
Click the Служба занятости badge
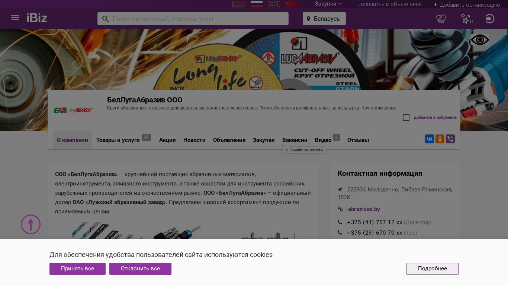pyautogui.click(x=304, y=150)
